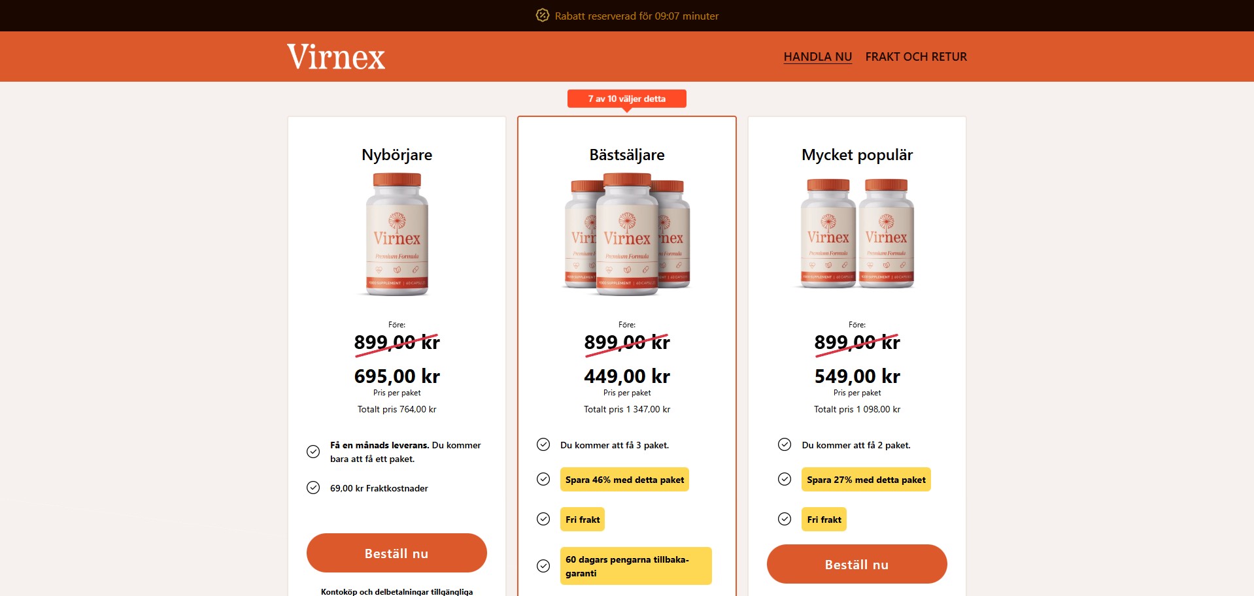This screenshot has width=1254, height=596.
Task: Click the discount timer icon in top bar
Action: tap(542, 15)
